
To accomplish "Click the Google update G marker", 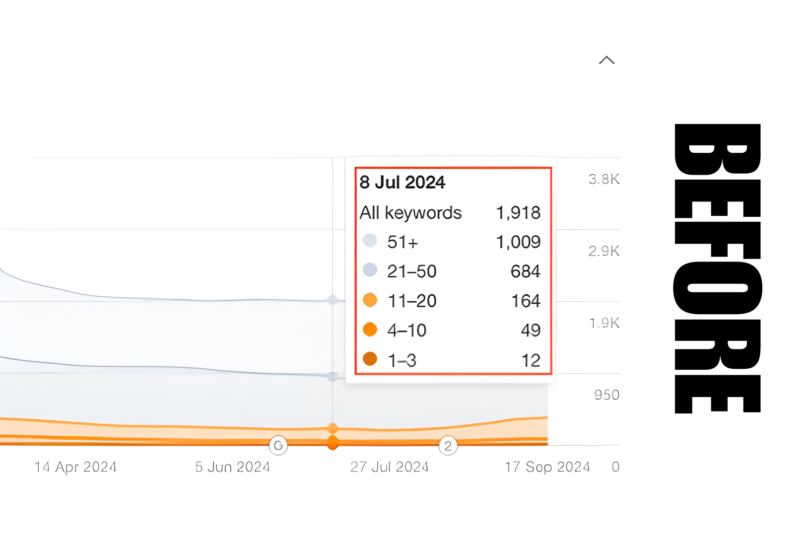I will pos(278,446).
